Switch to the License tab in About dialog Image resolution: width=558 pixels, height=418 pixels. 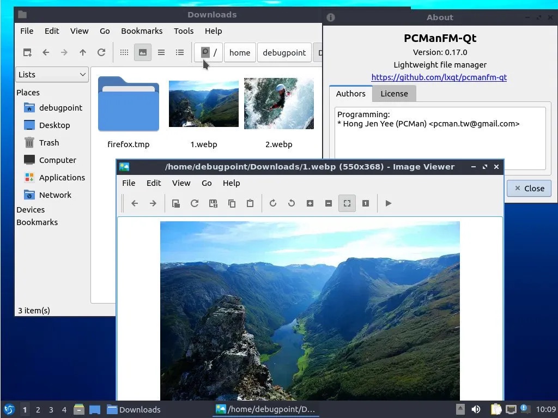pos(394,93)
